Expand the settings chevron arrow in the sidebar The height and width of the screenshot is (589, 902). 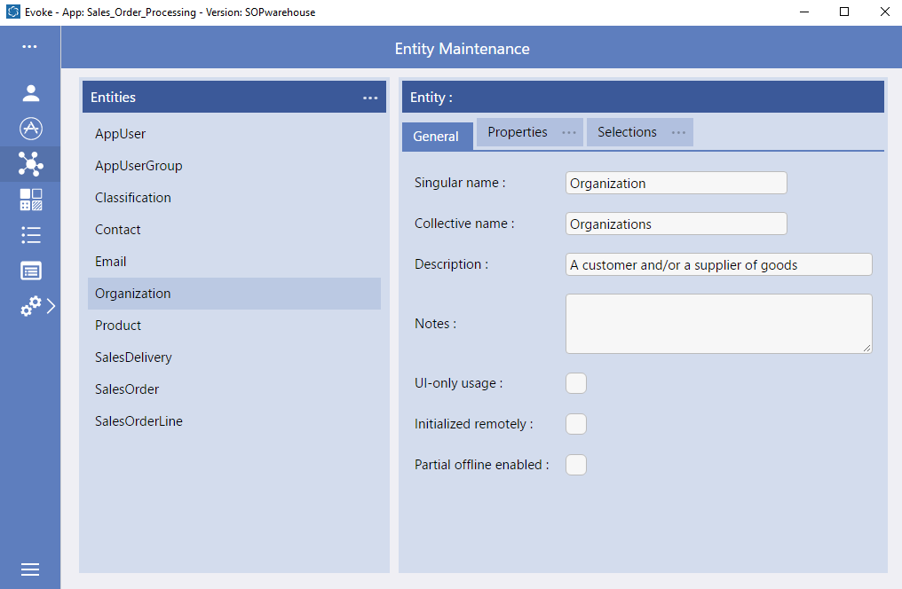51,306
